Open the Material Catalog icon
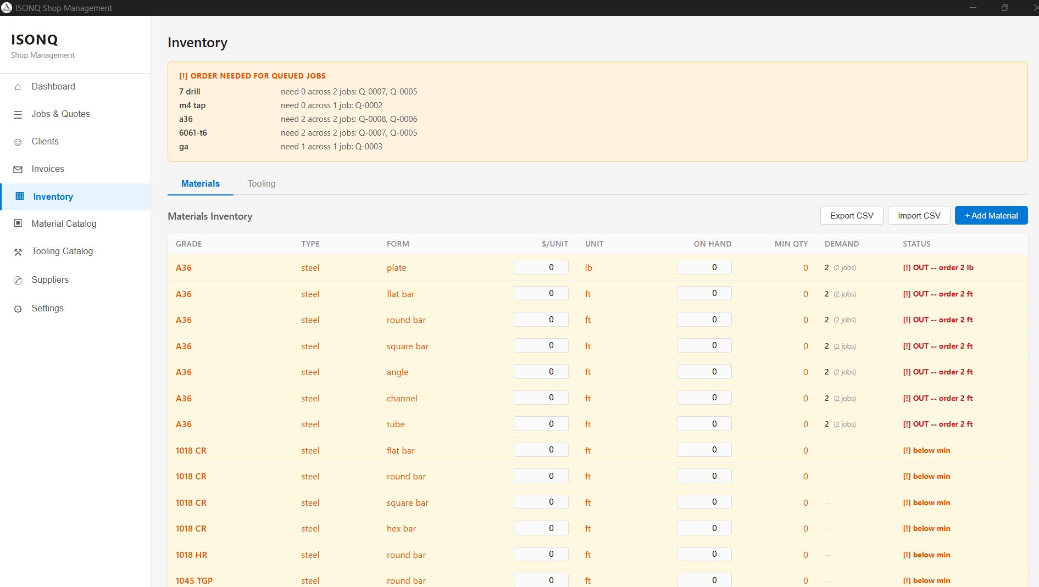1039x587 pixels. coord(17,223)
